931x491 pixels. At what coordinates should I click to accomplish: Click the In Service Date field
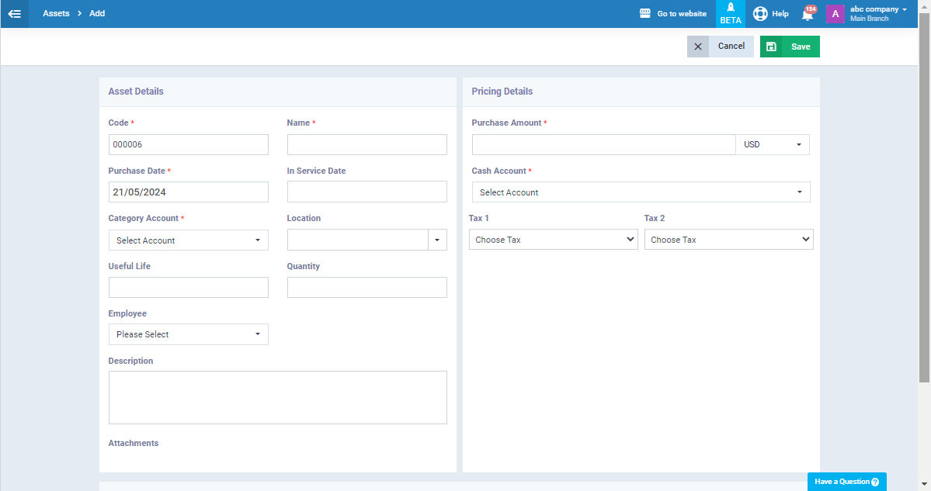(x=367, y=192)
